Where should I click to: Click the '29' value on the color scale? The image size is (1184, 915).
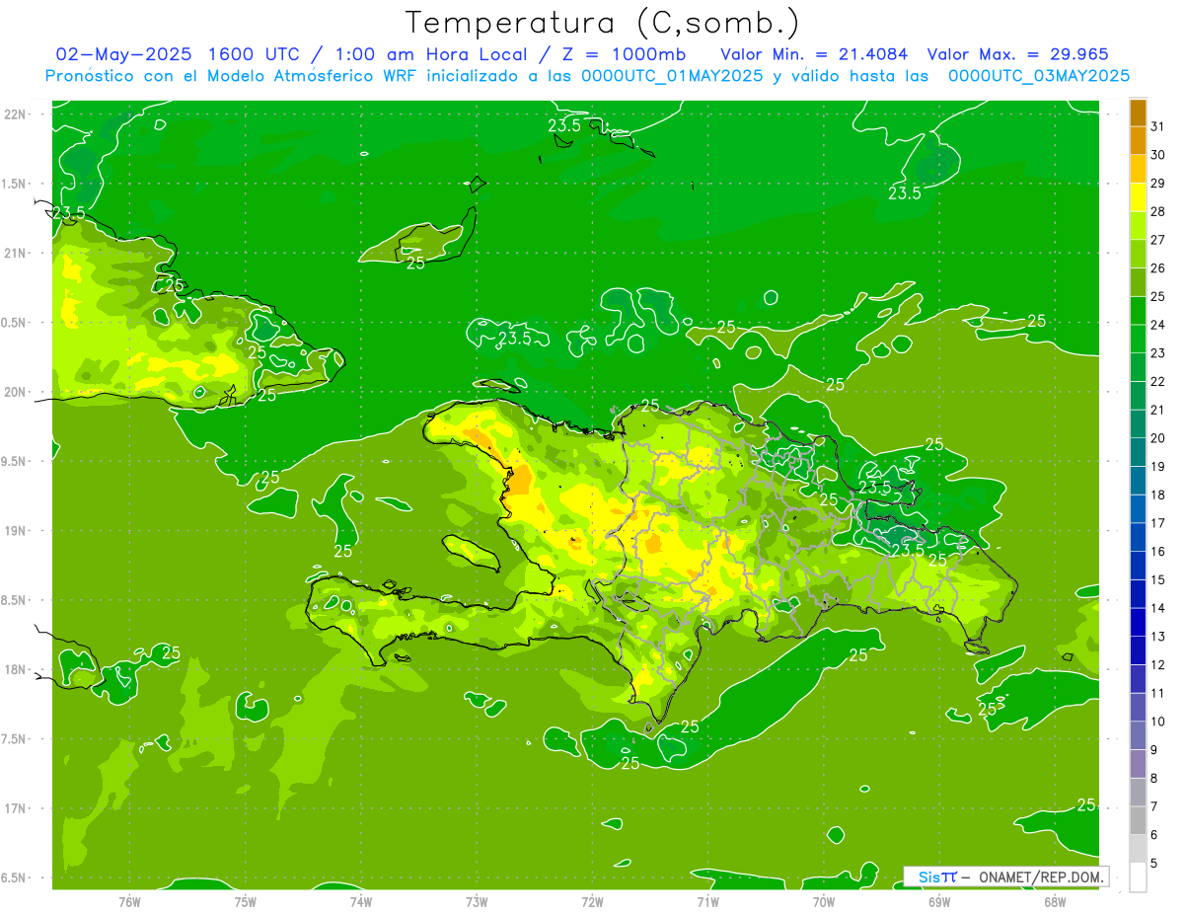[x=1157, y=184]
